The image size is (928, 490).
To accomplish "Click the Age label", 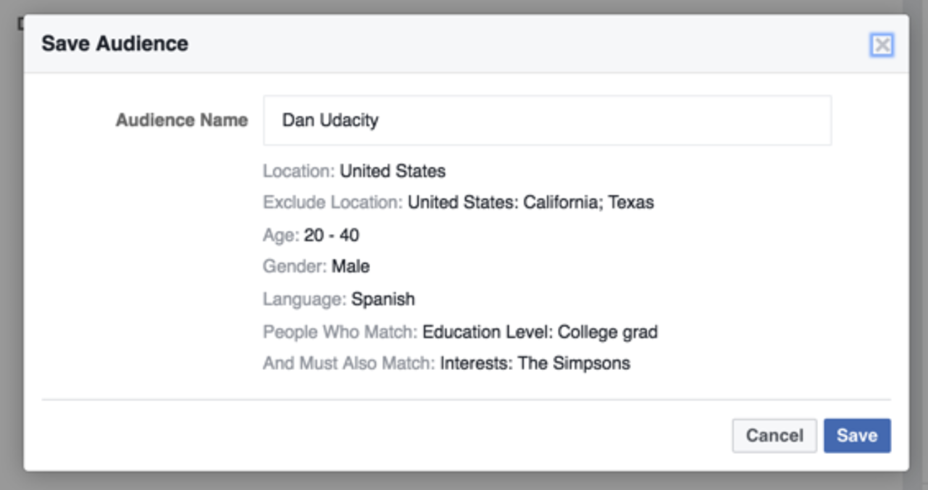I will pyautogui.click(x=281, y=235).
